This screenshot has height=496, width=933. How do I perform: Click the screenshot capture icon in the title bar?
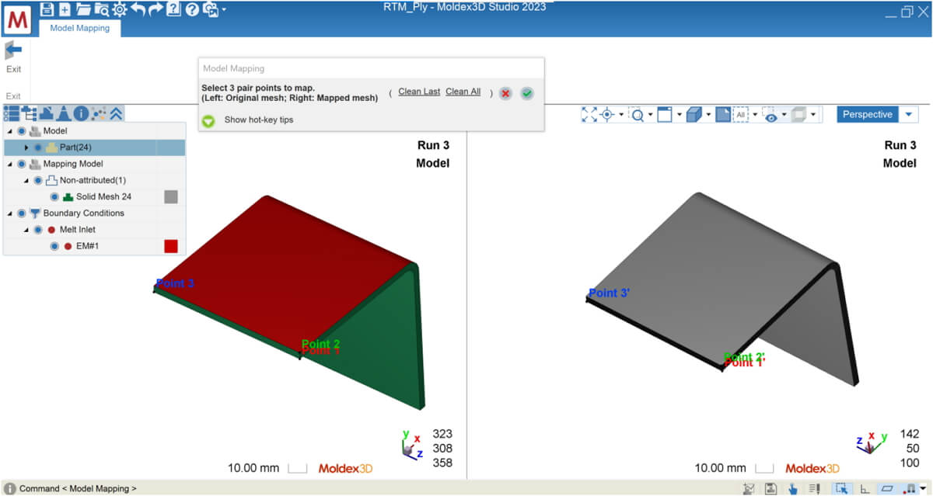pos(210,9)
